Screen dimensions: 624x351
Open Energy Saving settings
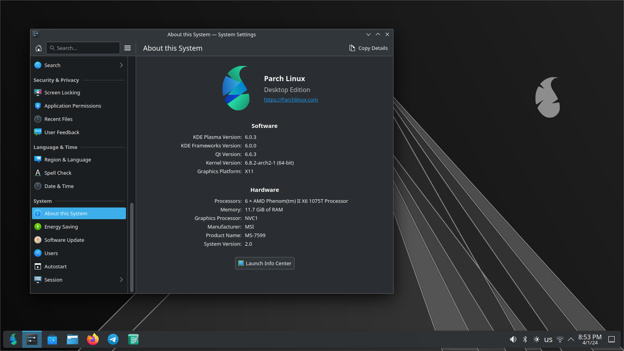[79, 227]
